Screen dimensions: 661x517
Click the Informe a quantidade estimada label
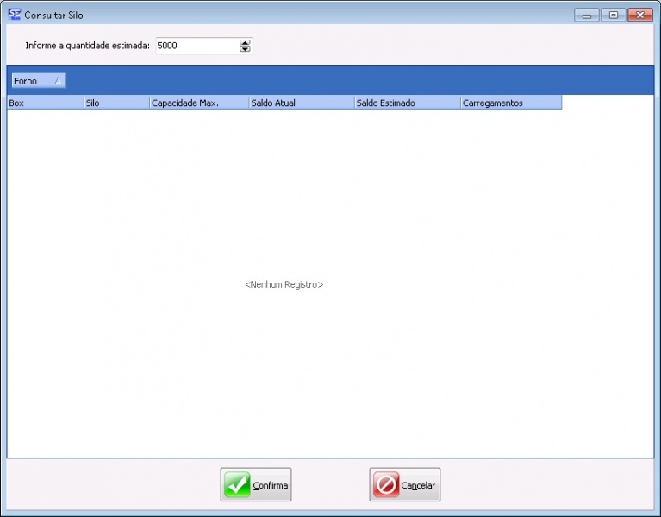coord(87,46)
